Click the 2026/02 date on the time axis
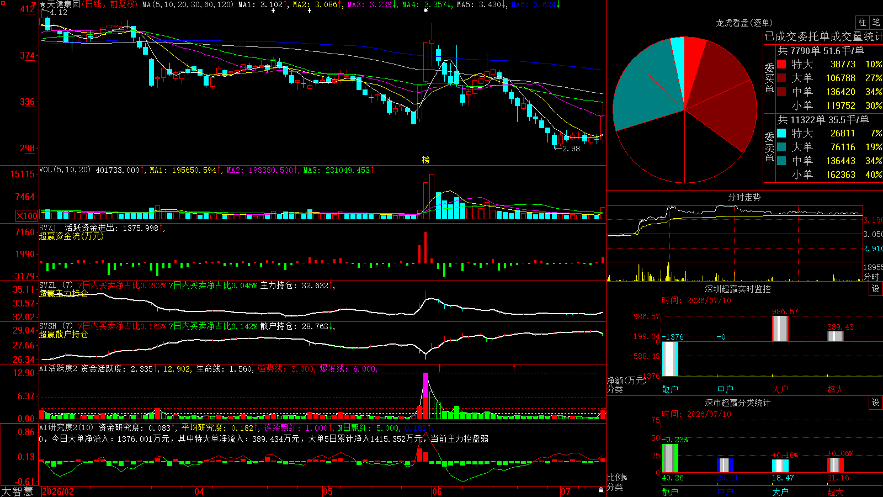Screen dimensions: 883x497 [58, 491]
